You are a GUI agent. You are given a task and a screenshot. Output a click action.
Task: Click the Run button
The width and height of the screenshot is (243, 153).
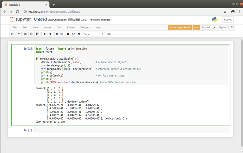point(59,34)
